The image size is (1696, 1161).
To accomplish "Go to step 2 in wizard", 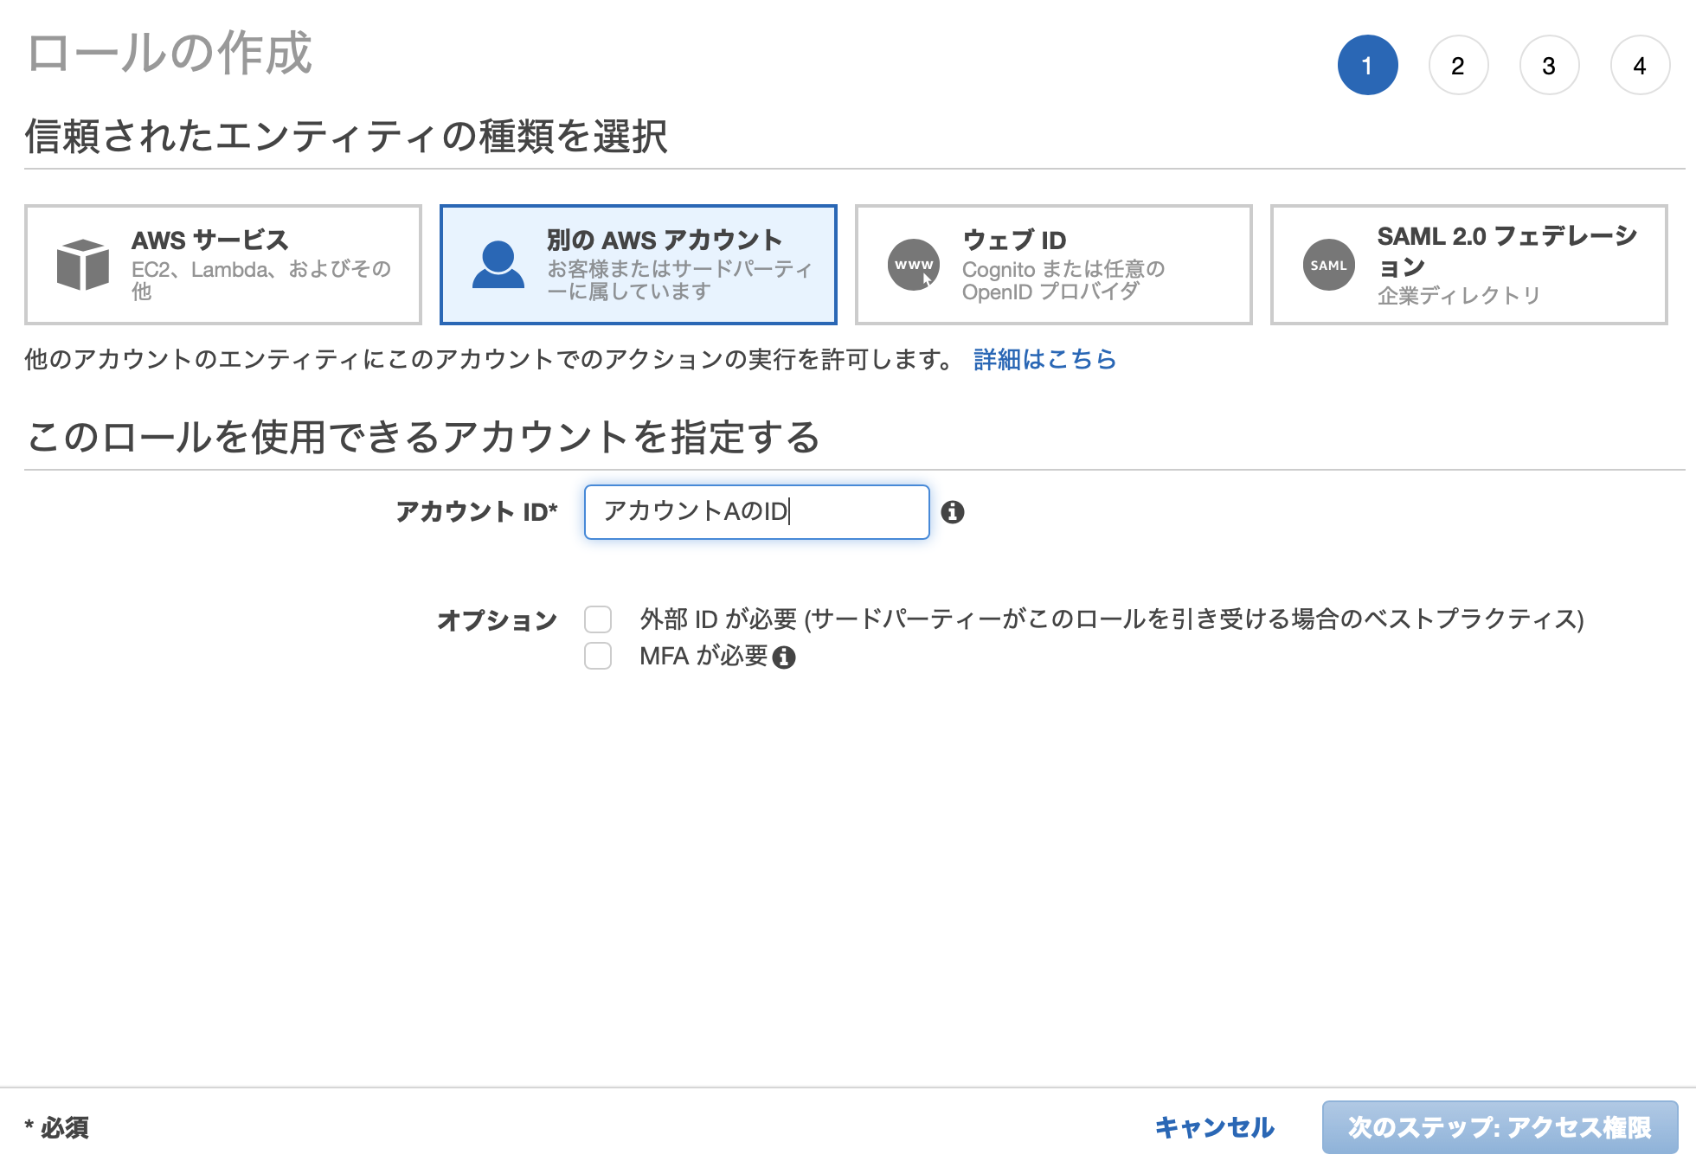I will [1459, 65].
